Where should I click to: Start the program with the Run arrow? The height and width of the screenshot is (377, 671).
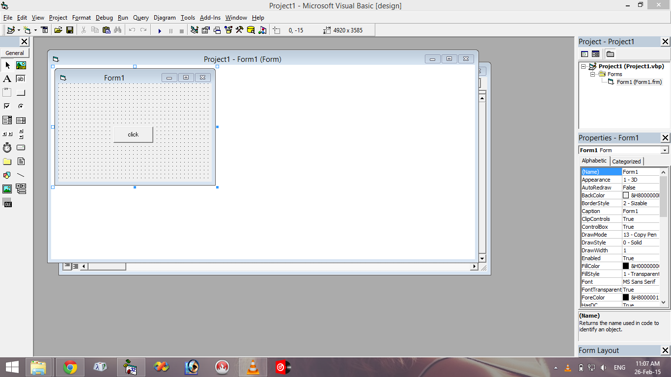click(160, 30)
